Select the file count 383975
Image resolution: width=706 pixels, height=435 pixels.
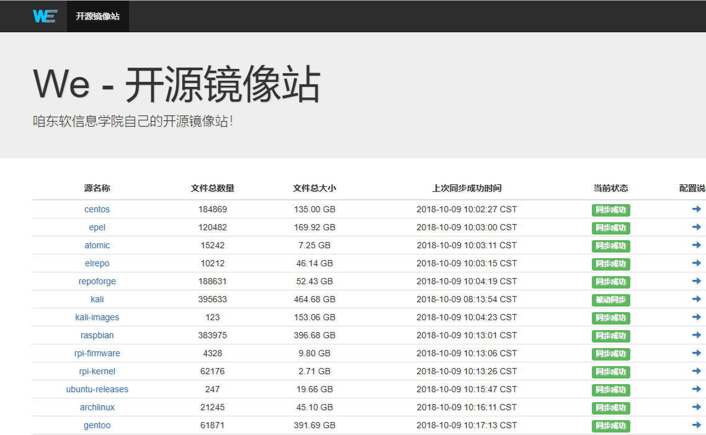point(213,336)
